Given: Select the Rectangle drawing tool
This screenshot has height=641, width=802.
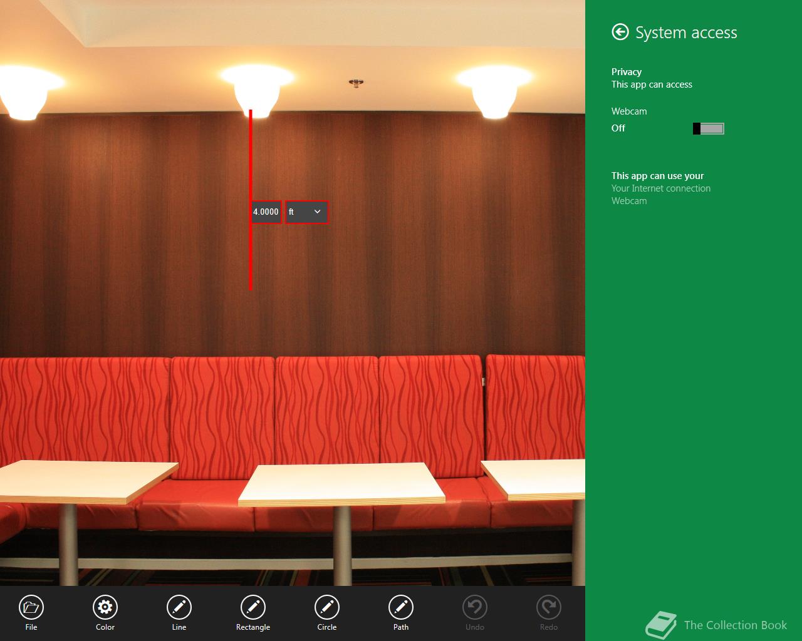Looking at the screenshot, I should coord(253,607).
